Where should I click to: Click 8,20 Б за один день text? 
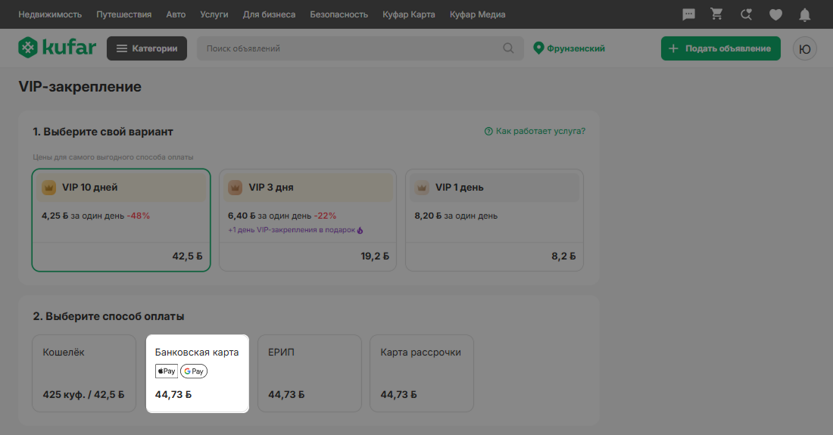(x=456, y=216)
